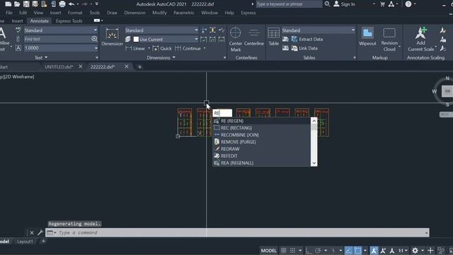Click the Link Data button

304,48
